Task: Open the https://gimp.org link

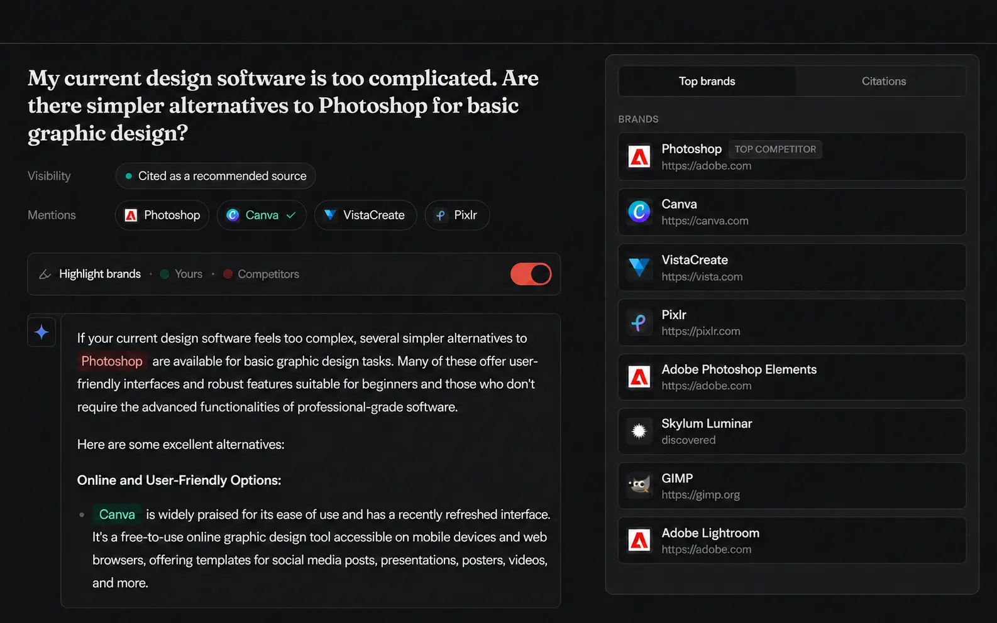Action: coord(700,495)
